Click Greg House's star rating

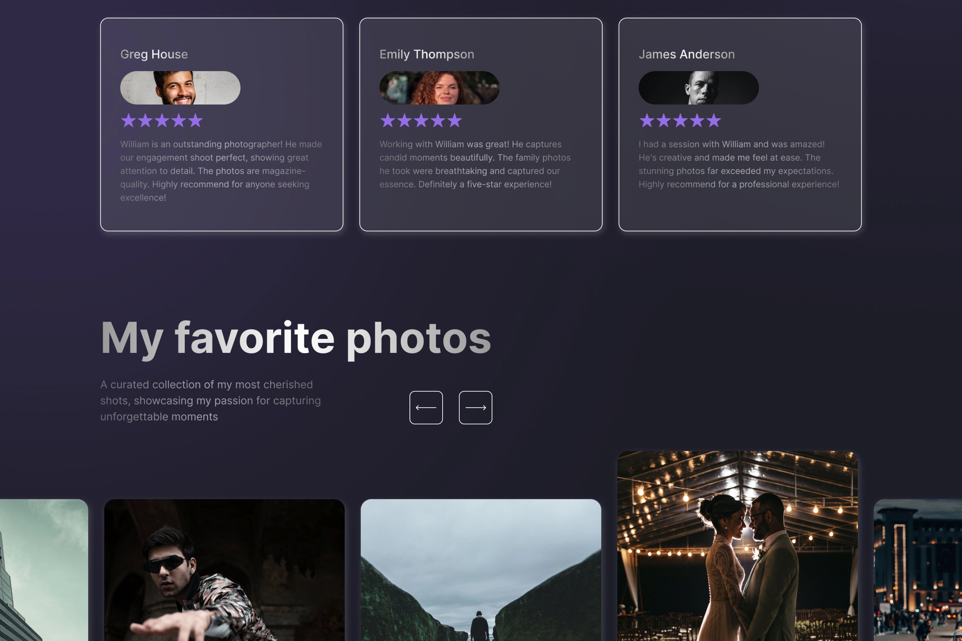162,121
